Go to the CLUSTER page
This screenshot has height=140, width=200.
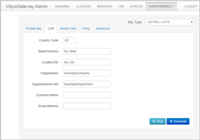click(83, 6)
